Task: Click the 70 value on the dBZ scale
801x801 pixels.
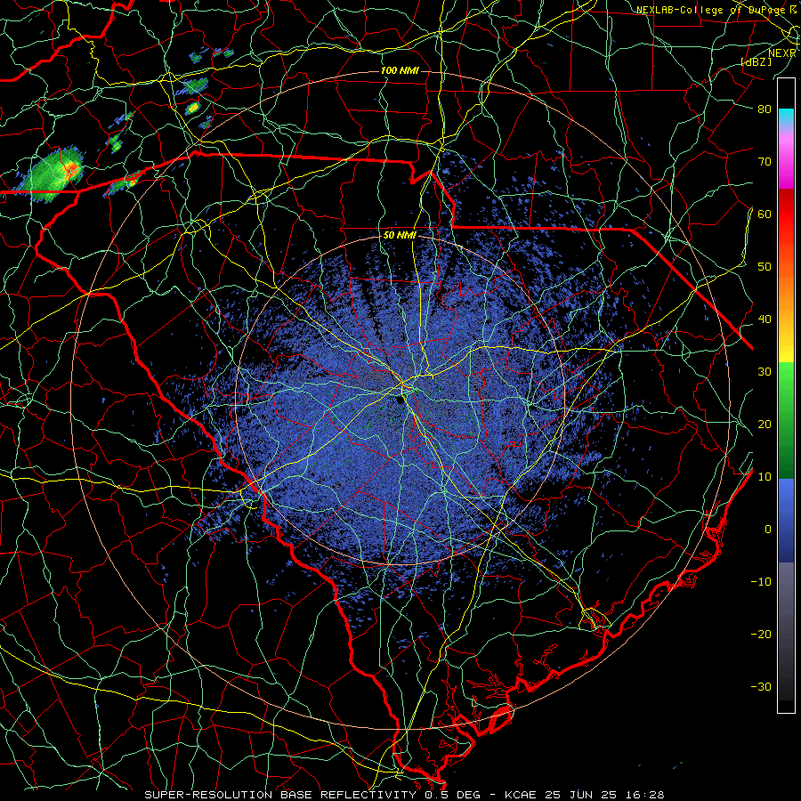Action: (765, 161)
